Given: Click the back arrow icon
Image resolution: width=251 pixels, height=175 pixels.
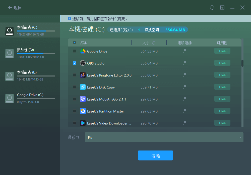Looking at the screenshot, I should 10,7.
